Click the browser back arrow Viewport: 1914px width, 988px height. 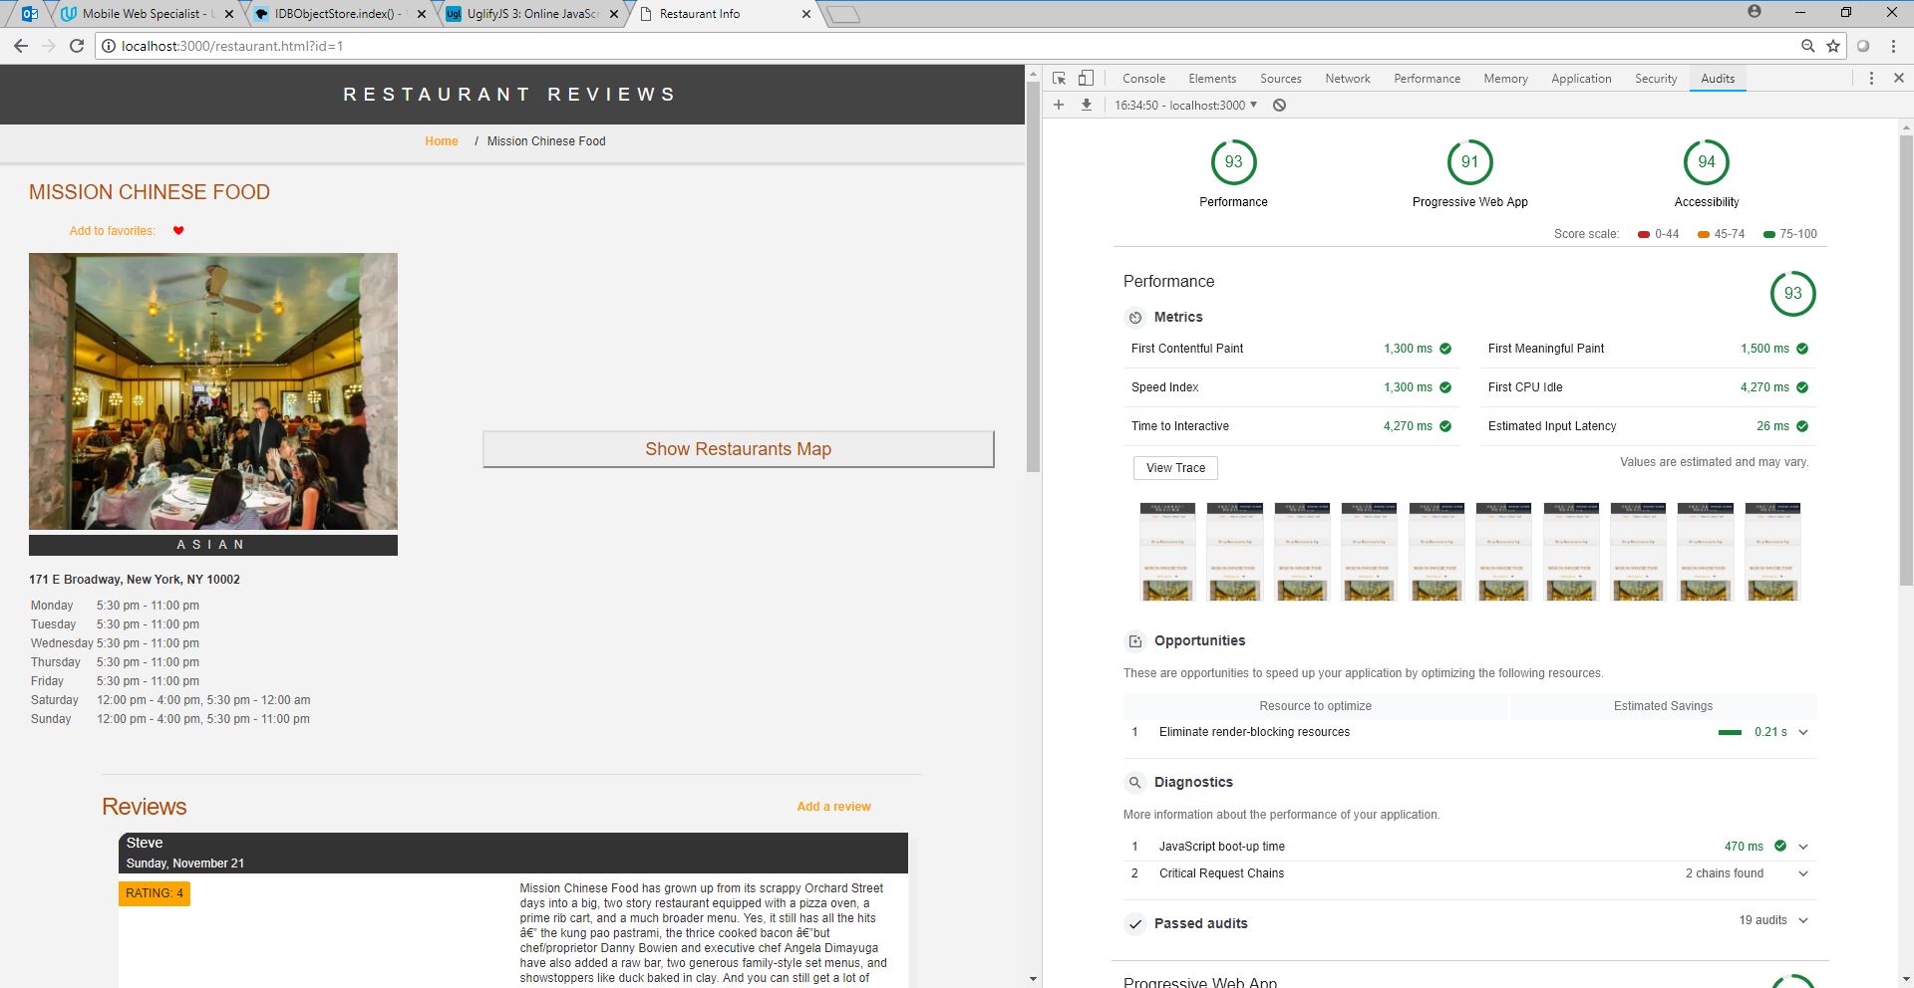(21, 46)
